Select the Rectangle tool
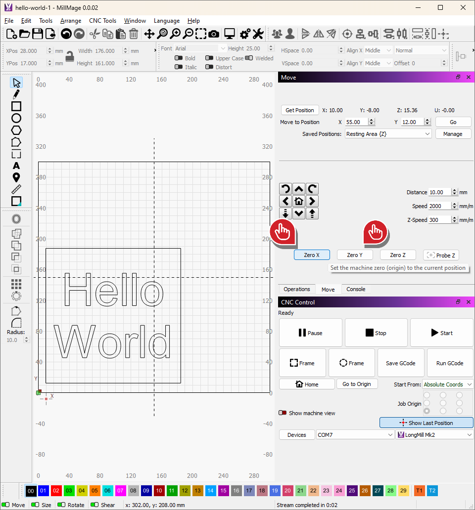 16,106
